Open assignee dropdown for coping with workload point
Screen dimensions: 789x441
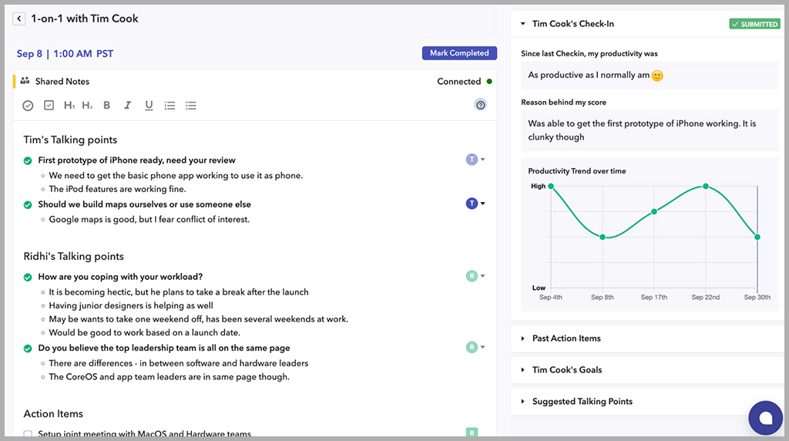tap(482, 276)
